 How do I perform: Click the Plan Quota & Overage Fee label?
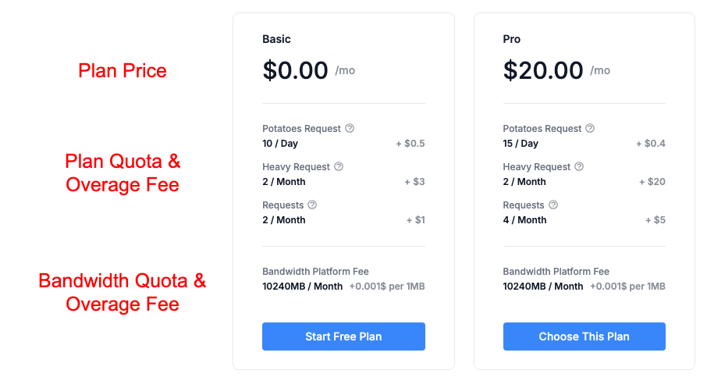123,173
